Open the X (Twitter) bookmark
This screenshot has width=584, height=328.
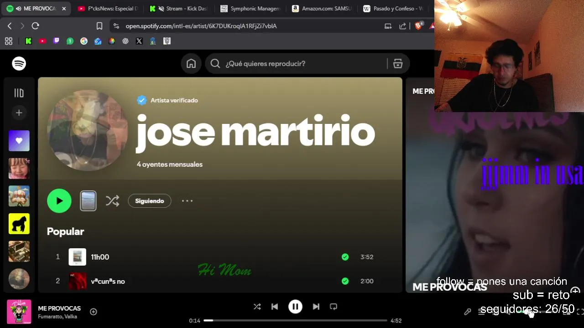tap(139, 41)
